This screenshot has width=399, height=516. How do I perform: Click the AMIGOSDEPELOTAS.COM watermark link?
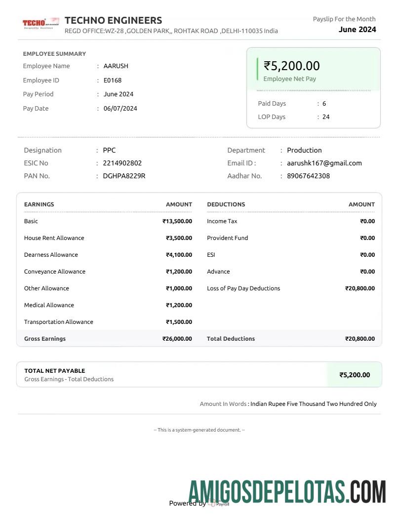[x=287, y=491]
